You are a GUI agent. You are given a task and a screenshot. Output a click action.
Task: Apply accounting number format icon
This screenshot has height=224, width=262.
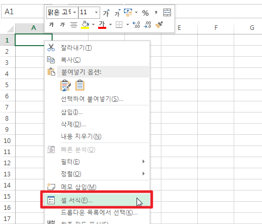128,13
